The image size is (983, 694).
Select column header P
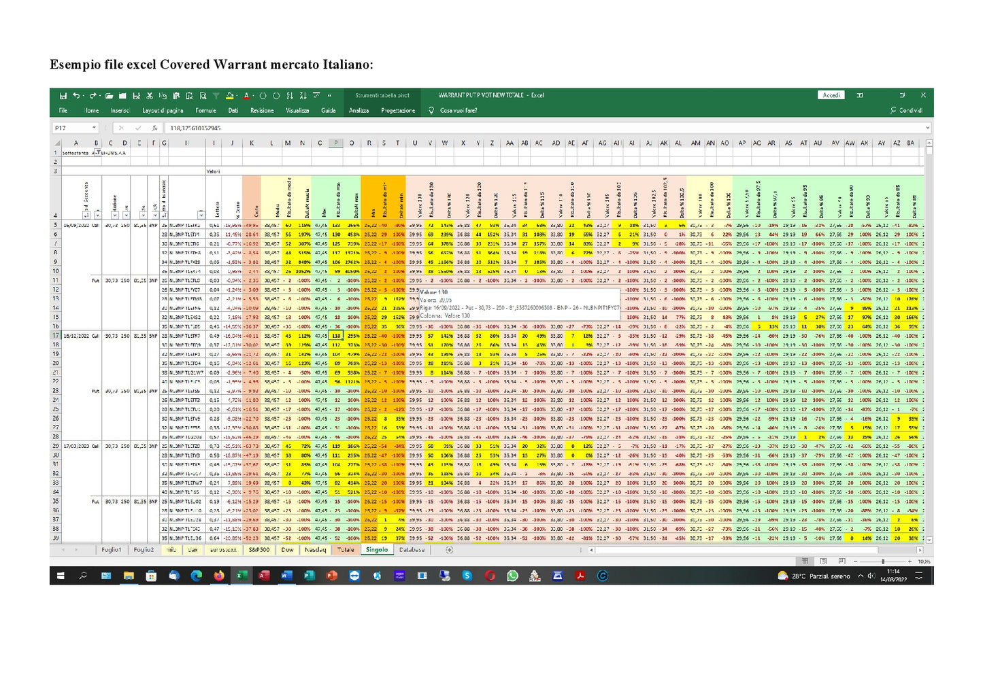coord(335,143)
